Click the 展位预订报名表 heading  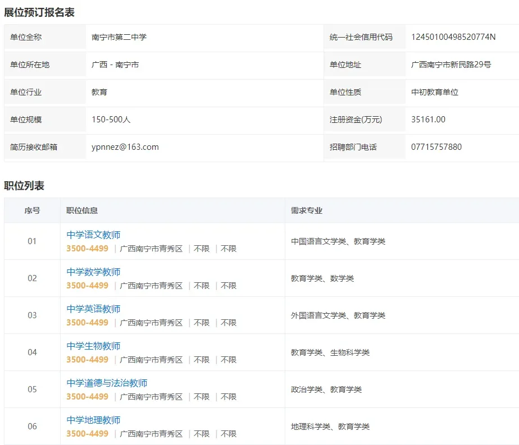[x=39, y=12]
